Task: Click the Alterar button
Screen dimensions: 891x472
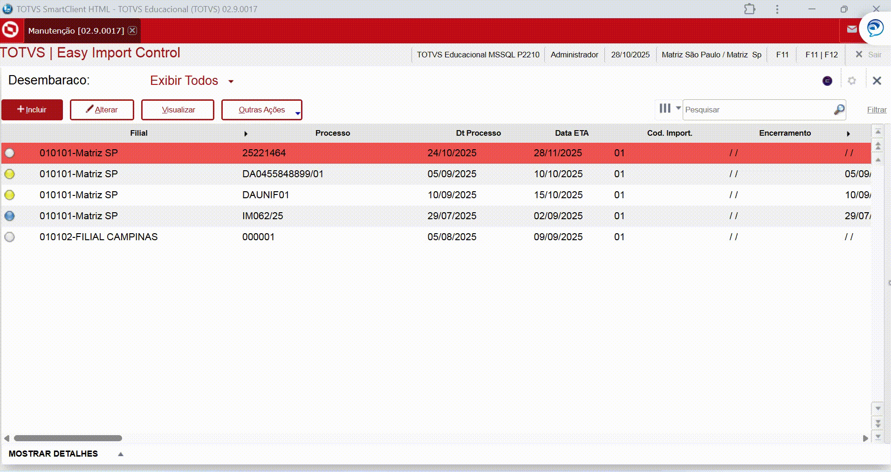Action: (102, 110)
